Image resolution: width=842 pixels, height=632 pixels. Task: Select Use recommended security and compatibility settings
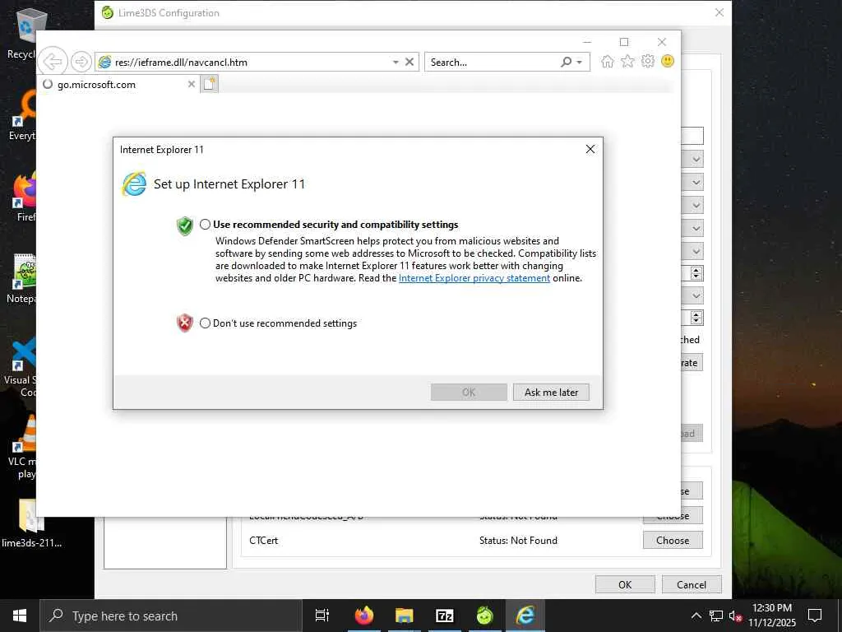tap(205, 225)
